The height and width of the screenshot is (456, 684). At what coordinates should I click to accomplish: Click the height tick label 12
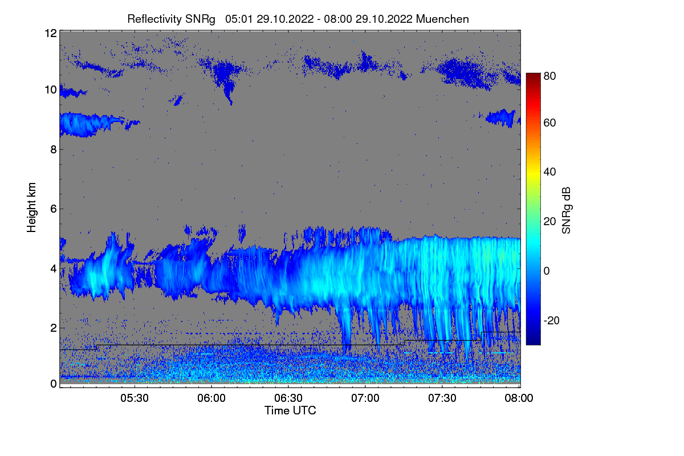coord(50,33)
